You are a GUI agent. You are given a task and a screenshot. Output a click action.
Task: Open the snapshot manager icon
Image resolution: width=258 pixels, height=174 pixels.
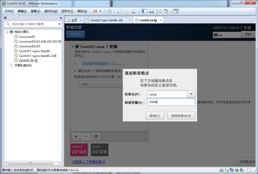click(134, 11)
